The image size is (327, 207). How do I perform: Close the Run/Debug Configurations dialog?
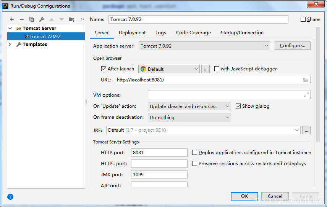316,4
